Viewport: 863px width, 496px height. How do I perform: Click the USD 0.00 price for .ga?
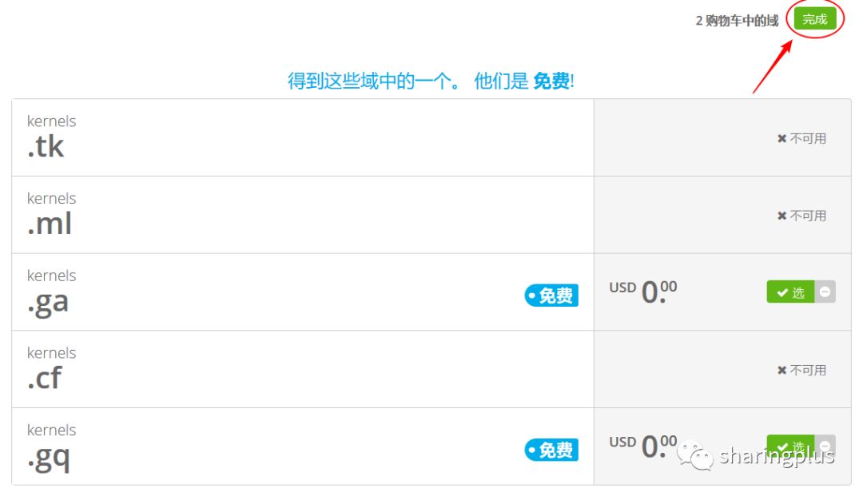643,292
